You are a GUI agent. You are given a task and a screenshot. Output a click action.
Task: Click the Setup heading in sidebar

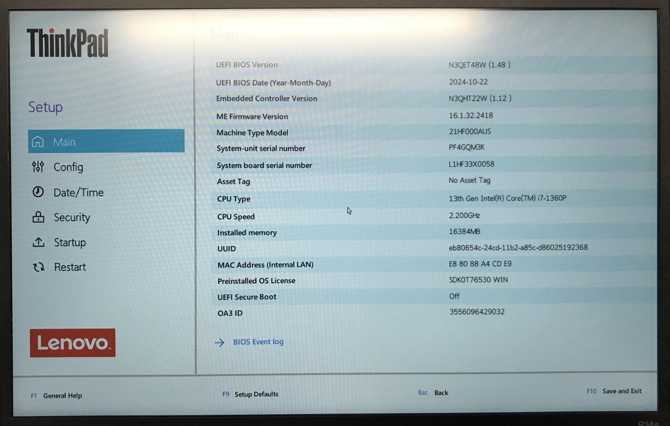[x=45, y=107]
